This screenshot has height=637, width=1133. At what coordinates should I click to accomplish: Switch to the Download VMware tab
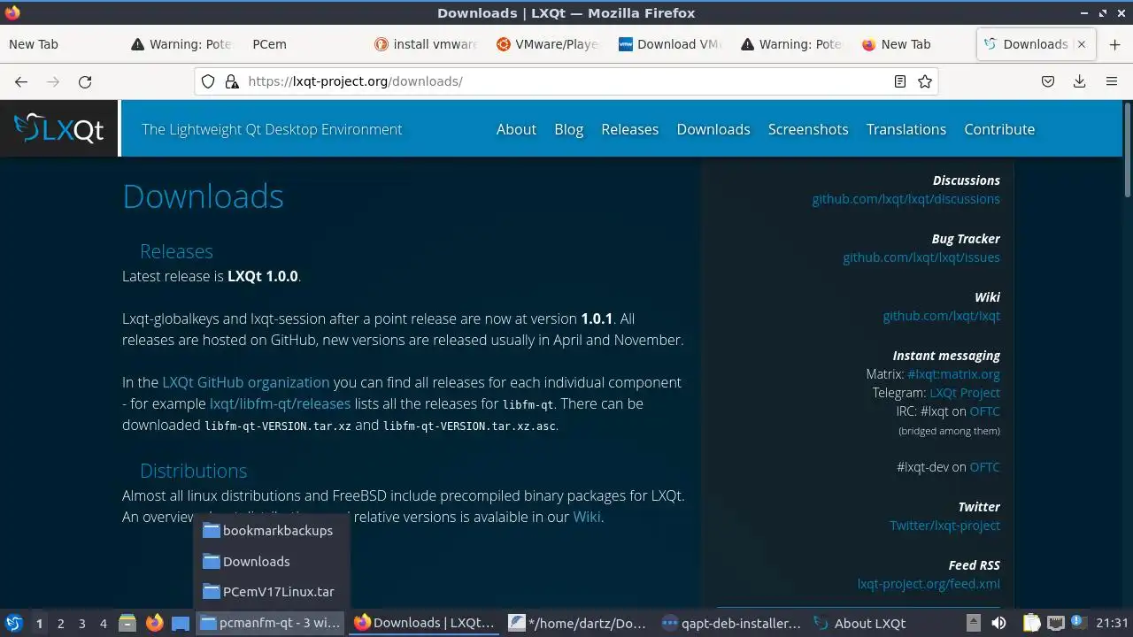669,44
